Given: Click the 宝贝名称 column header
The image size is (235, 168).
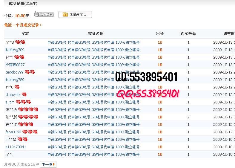Looking at the screenshot, I should [96, 33].
